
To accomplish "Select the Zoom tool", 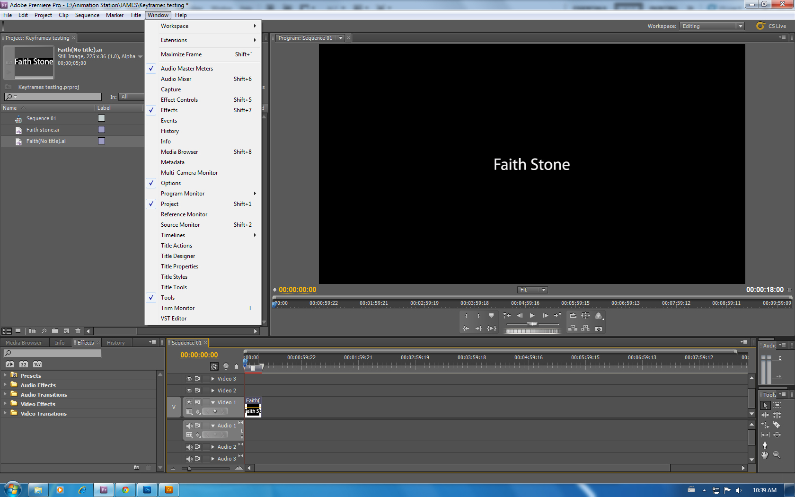I will [x=777, y=455].
